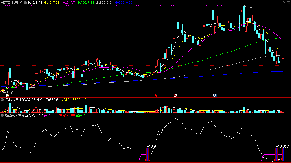Toggle the side panel icon at top right
This screenshot has height=163, width=291.
click(288, 3)
